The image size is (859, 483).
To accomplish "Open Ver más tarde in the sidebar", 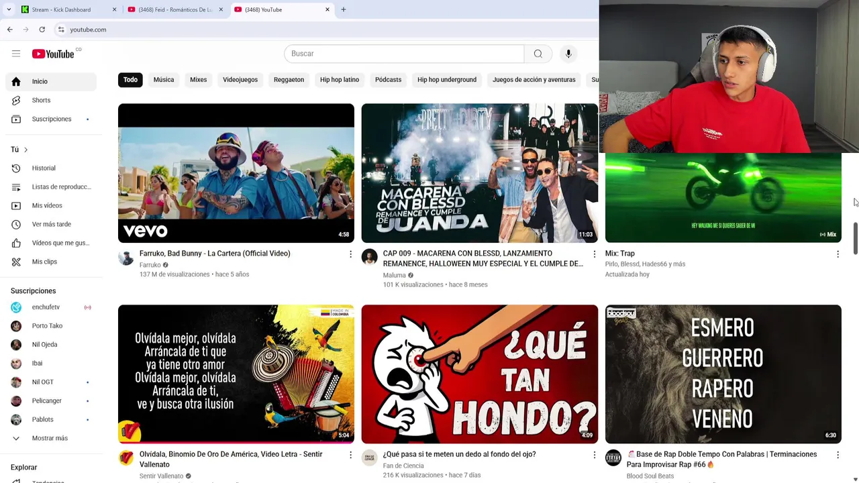I will [x=51, y=224].
